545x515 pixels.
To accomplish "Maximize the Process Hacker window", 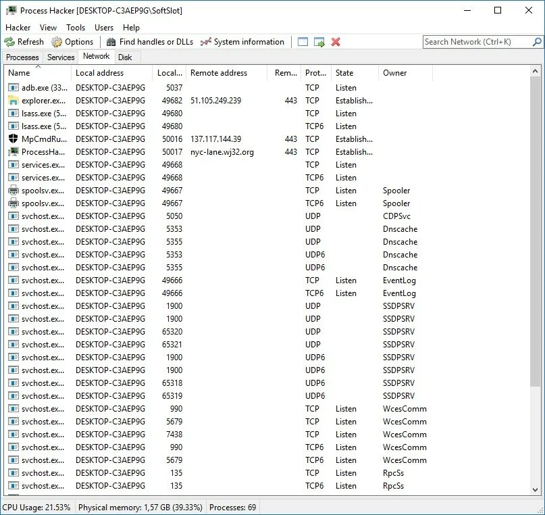I will pyautogui.click(x=498, y=10).
